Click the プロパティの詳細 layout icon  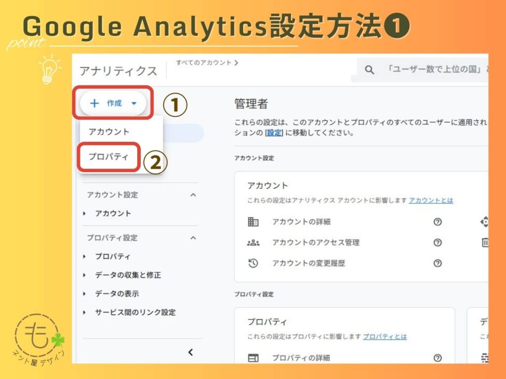click(x=253, y=358)
